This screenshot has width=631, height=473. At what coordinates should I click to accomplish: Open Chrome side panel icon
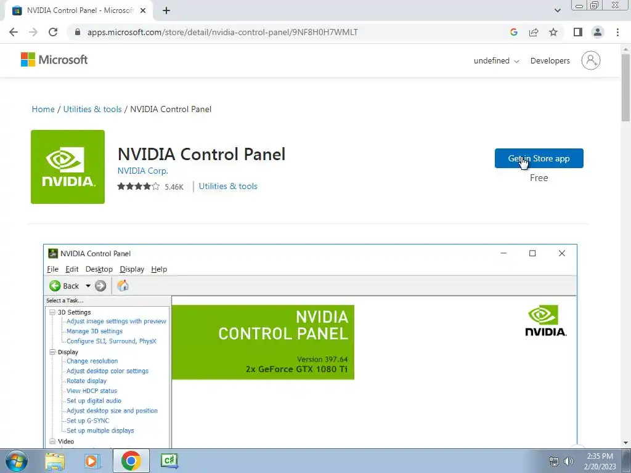(578, 32)
